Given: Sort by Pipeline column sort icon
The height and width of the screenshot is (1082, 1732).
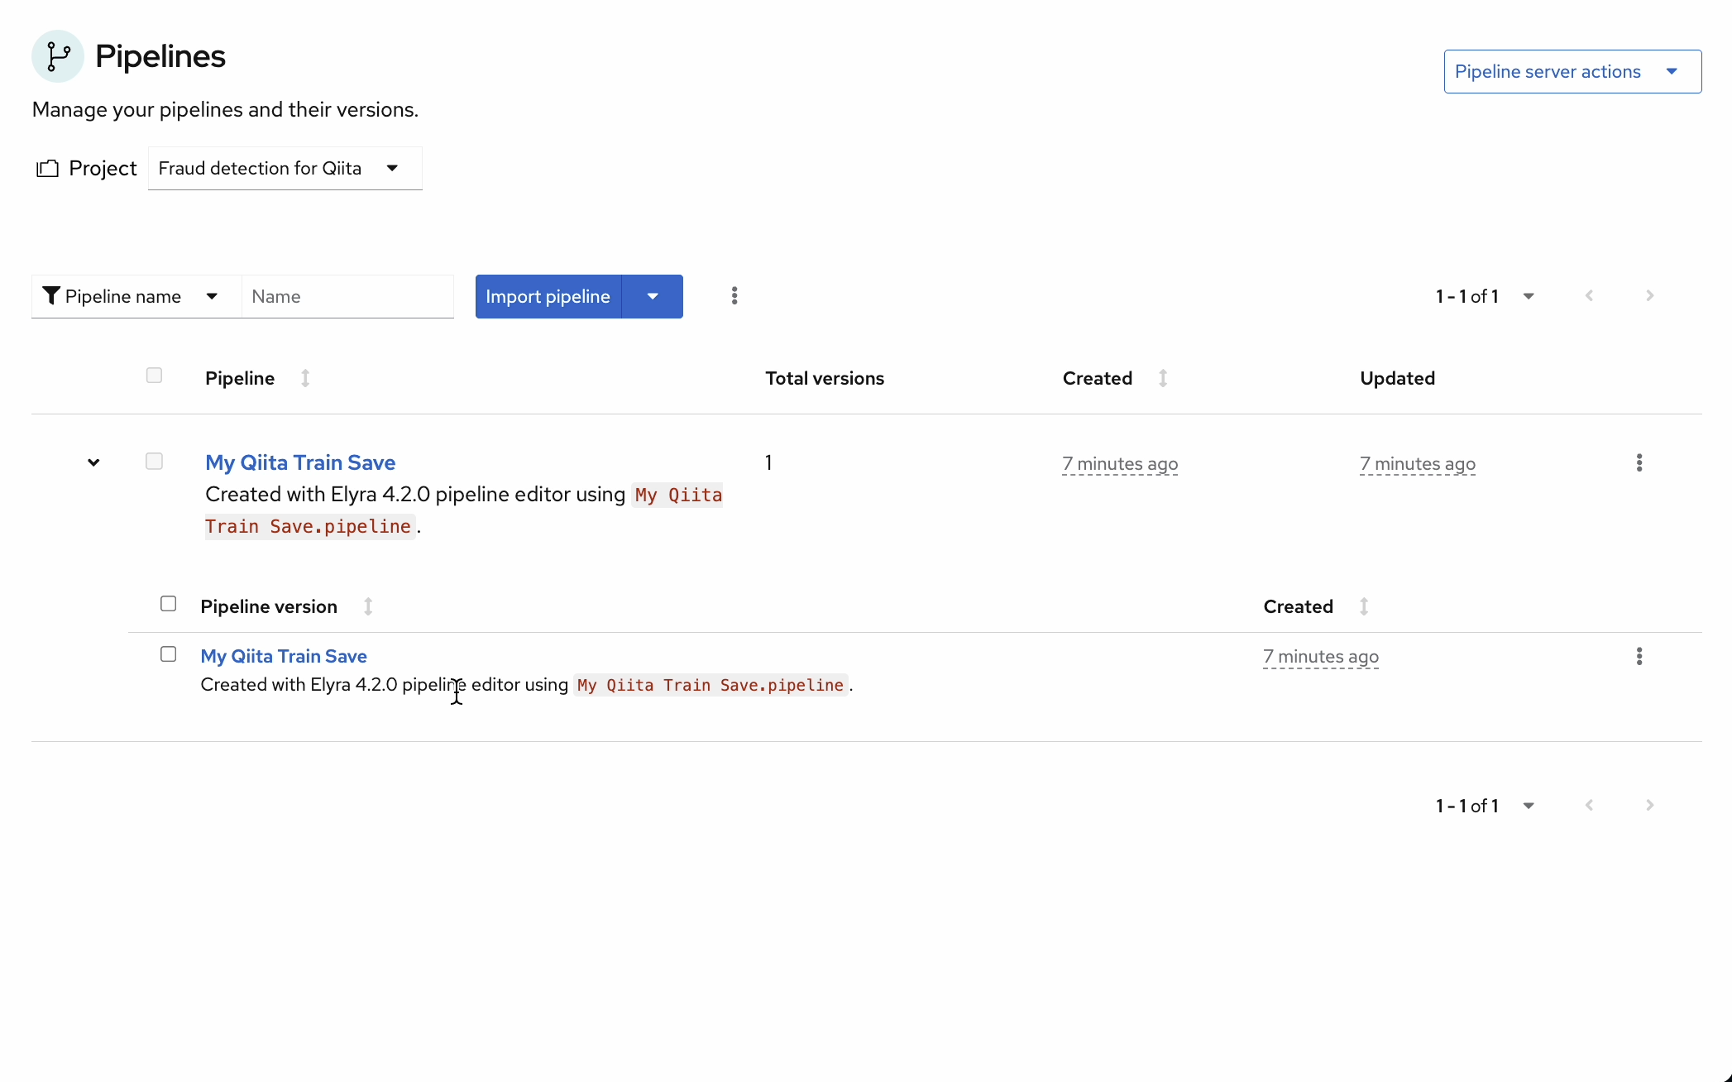Looking at the screenshot, I should pyautogui.click(x=305, y=379).
